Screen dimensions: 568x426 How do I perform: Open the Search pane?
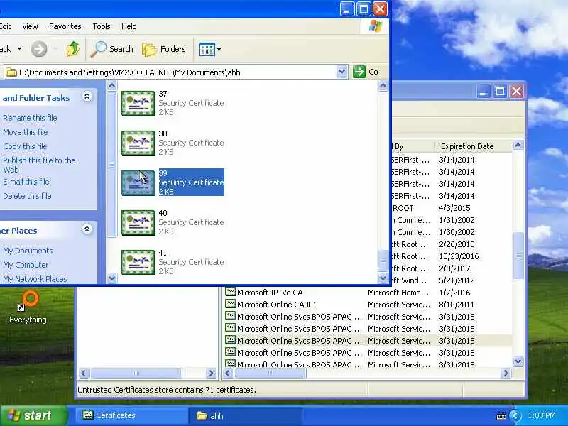click(112, 49)
